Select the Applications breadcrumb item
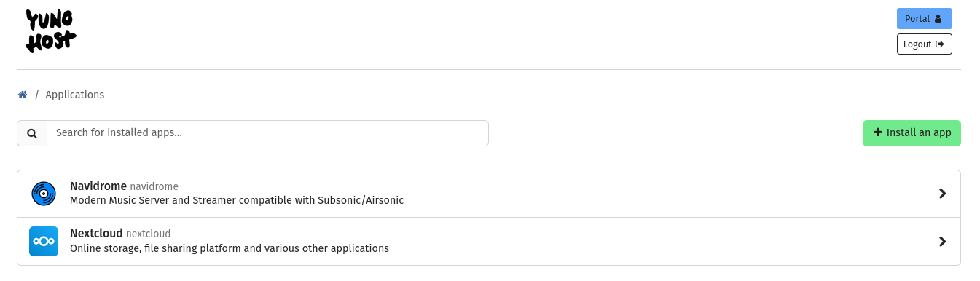This screenshot has width=980, height=281. pyautogui.click(x=75, y=95)
